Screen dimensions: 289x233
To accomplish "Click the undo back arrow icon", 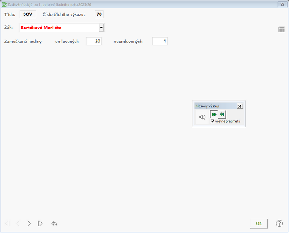I will (54, 223).
